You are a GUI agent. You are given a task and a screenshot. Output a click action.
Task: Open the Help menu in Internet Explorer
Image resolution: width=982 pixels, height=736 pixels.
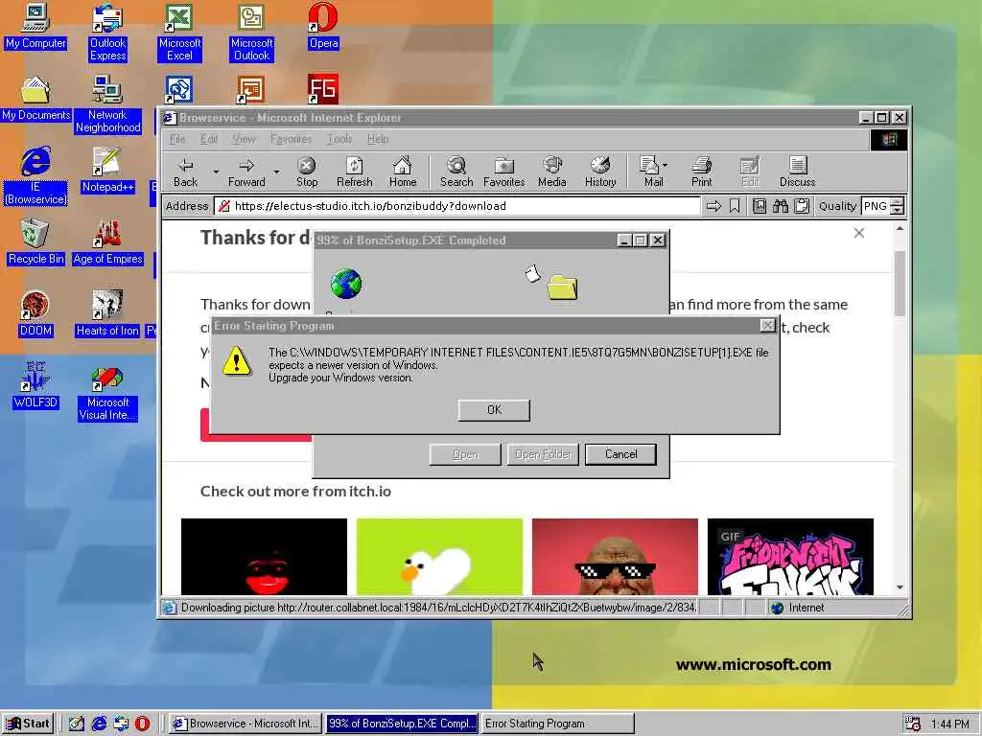pyautogui.click(x=378, y=139)
